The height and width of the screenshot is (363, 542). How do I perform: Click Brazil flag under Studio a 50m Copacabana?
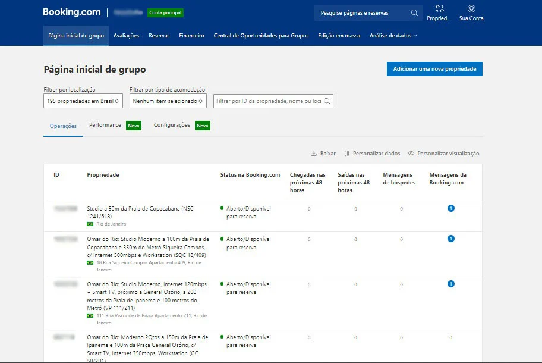coord(90,224)
